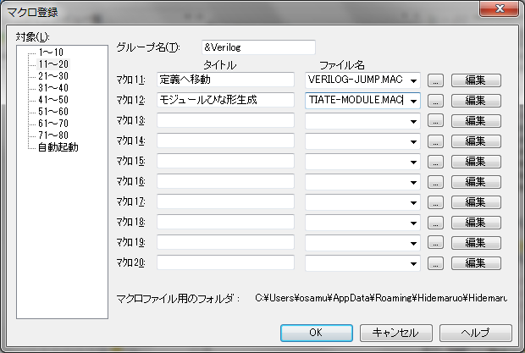
Task: Click the browse (...) button for マクロ12
Action: point(435,101)
